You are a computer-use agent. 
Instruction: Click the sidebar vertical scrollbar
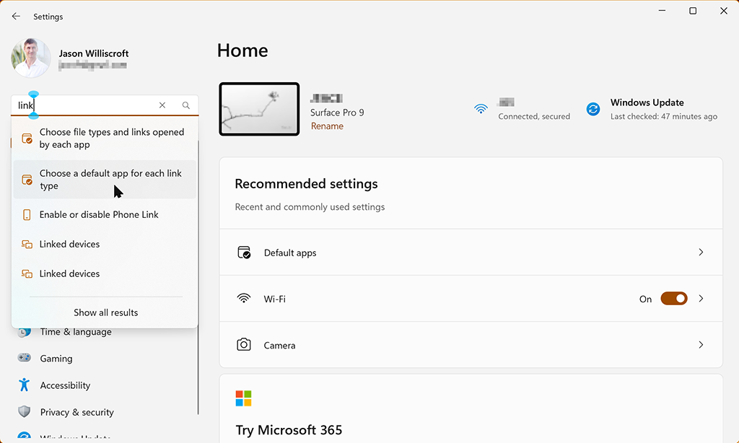(198, 278)
